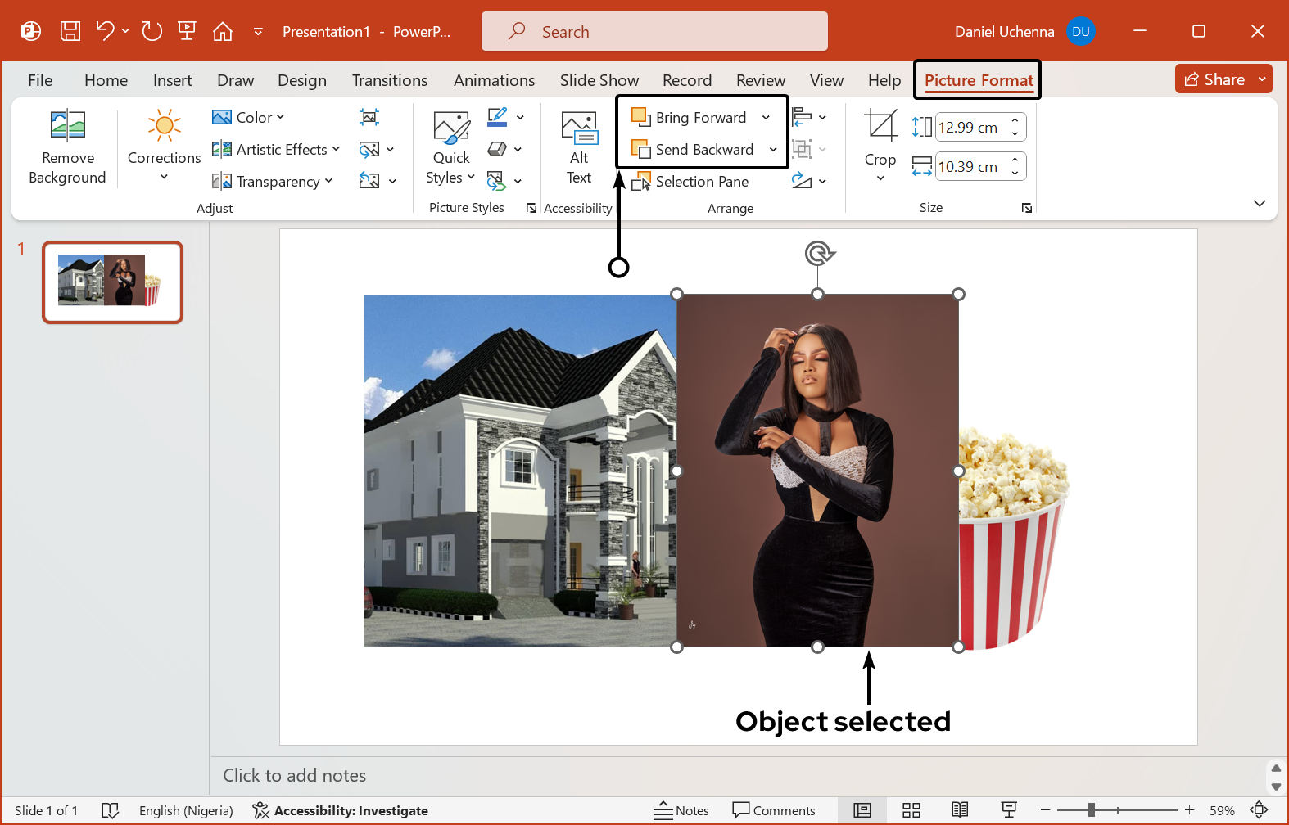Click the Save icon in title bar
1289x825 pixels.
click(70, 31)
